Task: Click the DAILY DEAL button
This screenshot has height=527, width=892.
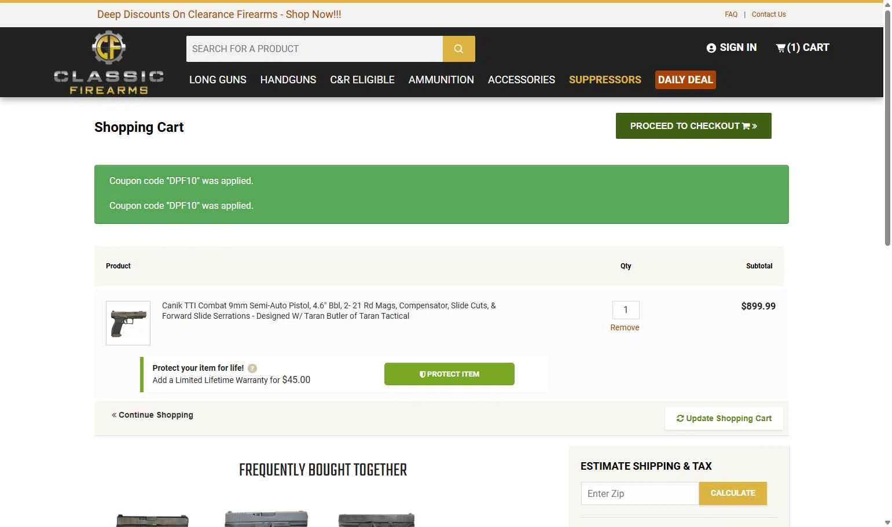Action: (685, 80)
